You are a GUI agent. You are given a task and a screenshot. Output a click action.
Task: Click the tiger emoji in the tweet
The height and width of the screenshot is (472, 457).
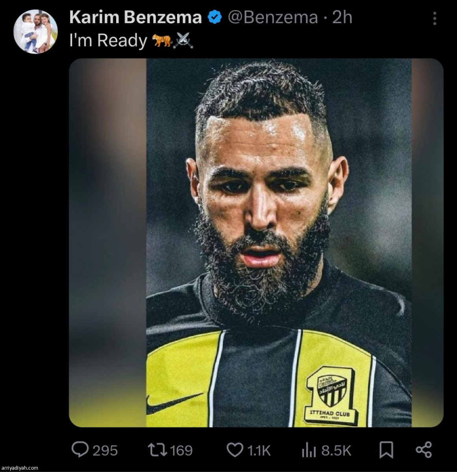click(162, 40)
